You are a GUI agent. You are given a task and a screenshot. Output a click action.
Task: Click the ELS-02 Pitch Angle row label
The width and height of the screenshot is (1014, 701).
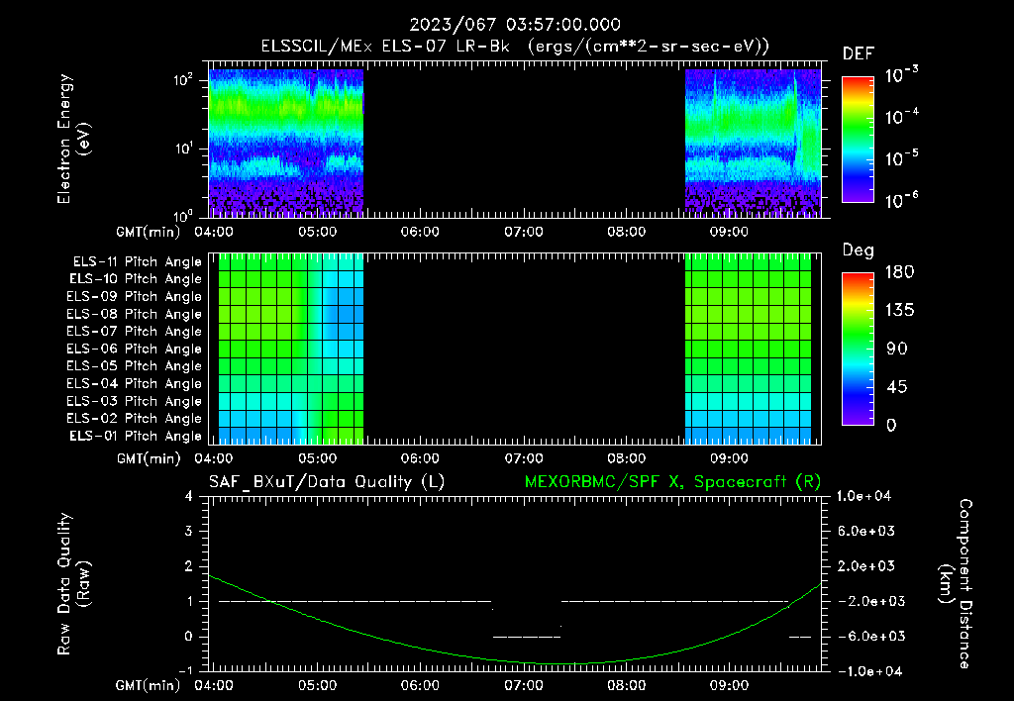click(135, 419)
